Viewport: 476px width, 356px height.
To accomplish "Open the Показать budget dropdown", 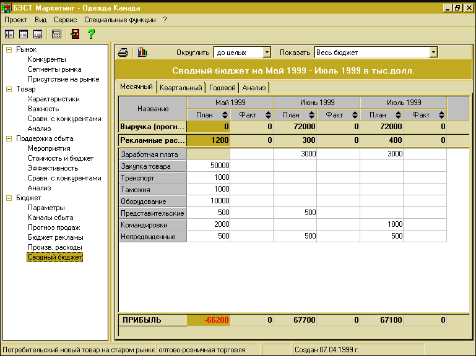I will pyautogui.click(x=433, y=53).
